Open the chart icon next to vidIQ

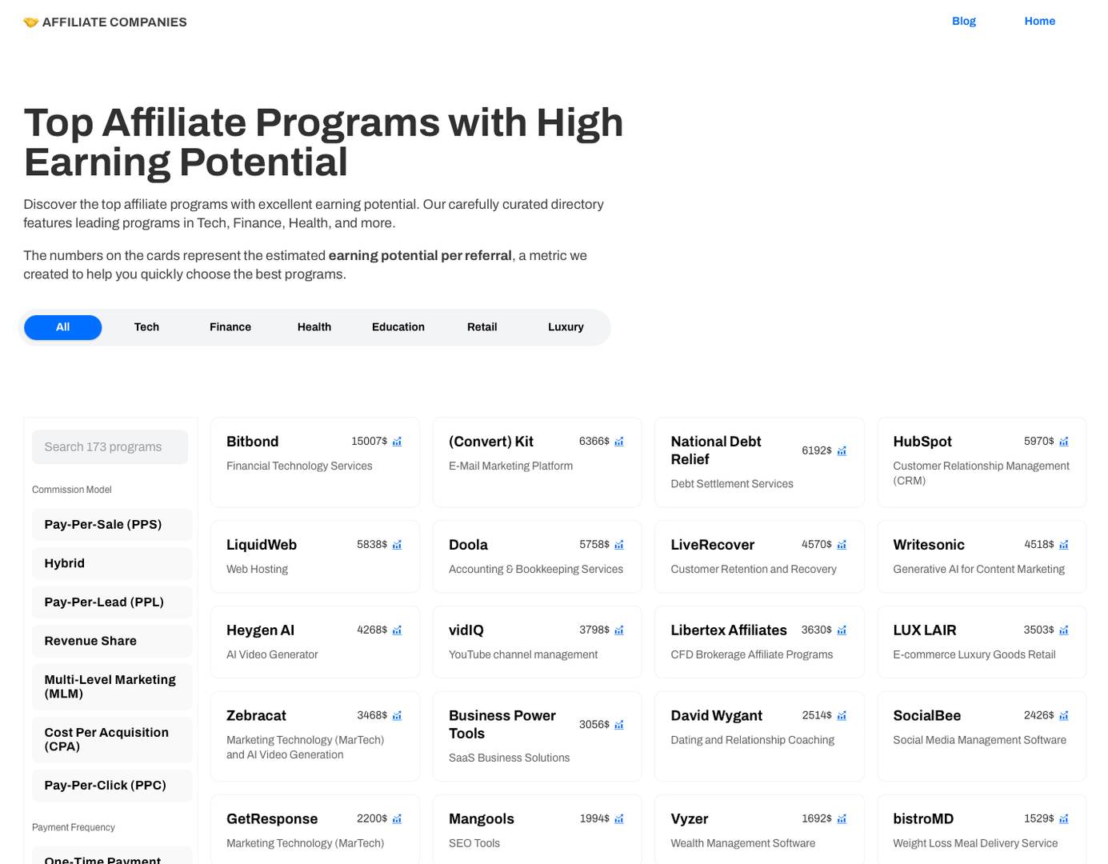pos(619,630)
